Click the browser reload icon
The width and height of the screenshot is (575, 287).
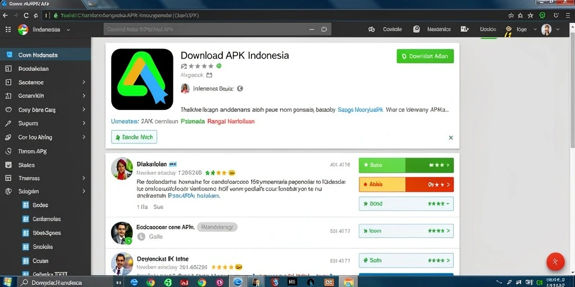point(26,15)
